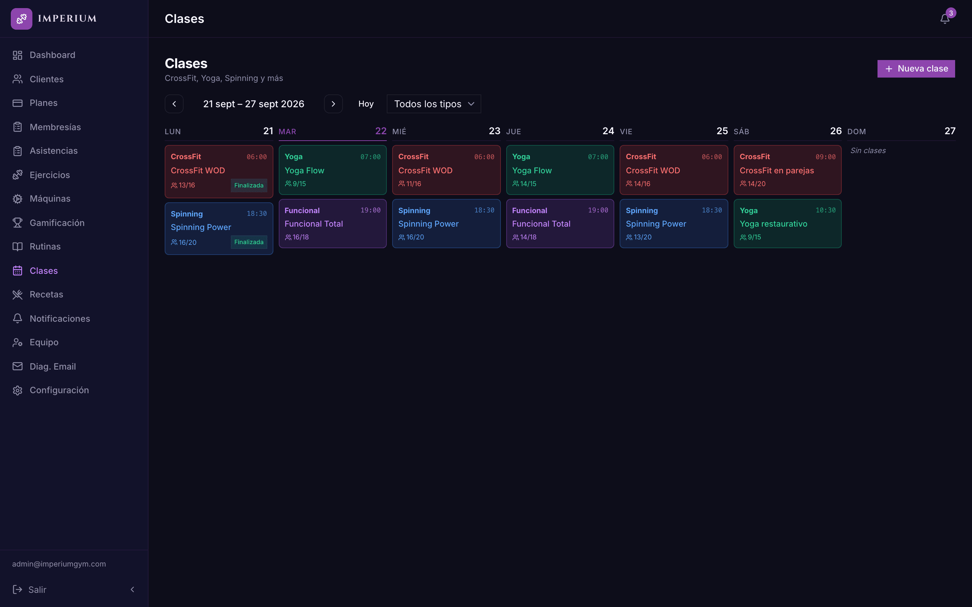This screenshot has width=972, height=607.
Task: Open notifications bell in the top bar
Action: tap(945, 19)
